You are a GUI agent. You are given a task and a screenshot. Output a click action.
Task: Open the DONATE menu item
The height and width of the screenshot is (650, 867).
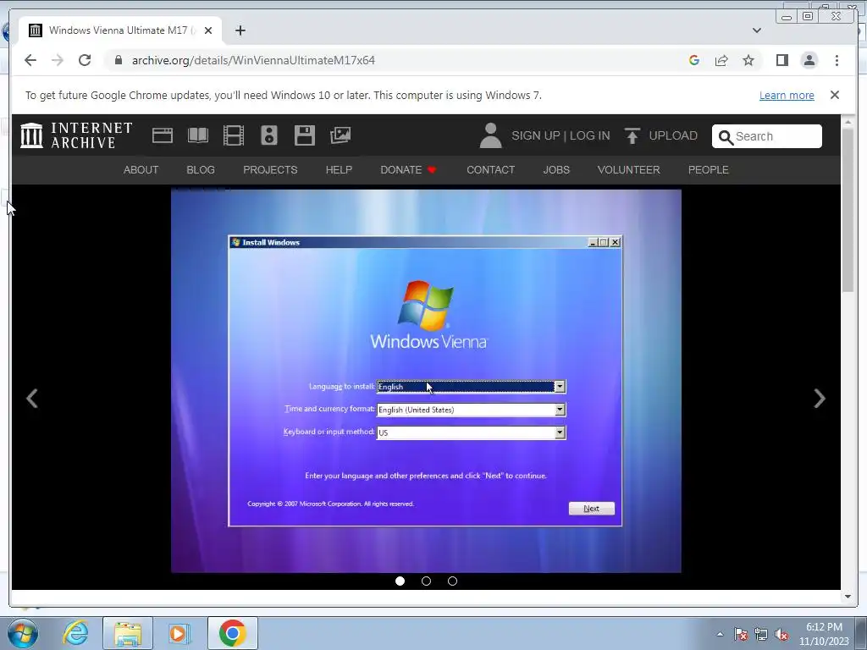(409, 169)
